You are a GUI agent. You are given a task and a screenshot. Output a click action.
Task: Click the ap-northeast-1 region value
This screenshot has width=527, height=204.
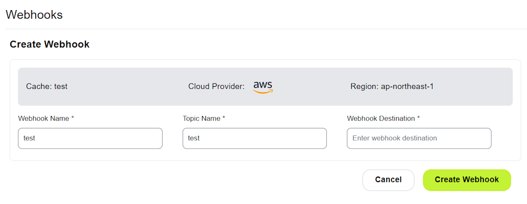point(407,87)
